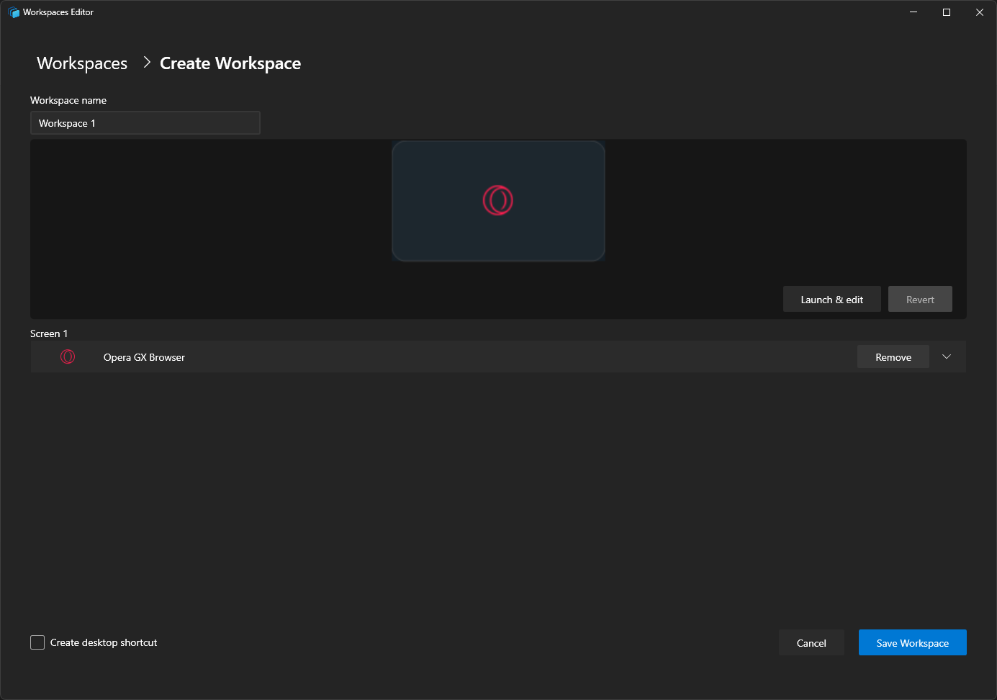Click the Screen 1 heading
Screen dimensions: 997x700
point(49,333)
